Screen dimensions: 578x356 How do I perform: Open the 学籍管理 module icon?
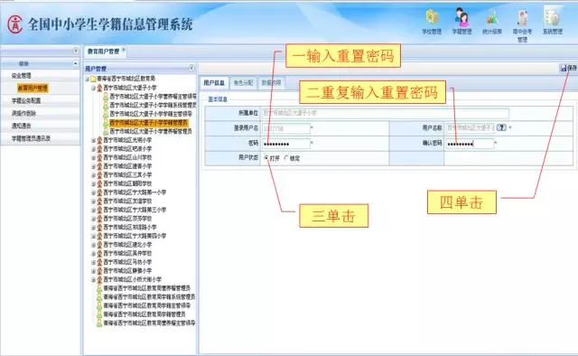coord(461,17)
